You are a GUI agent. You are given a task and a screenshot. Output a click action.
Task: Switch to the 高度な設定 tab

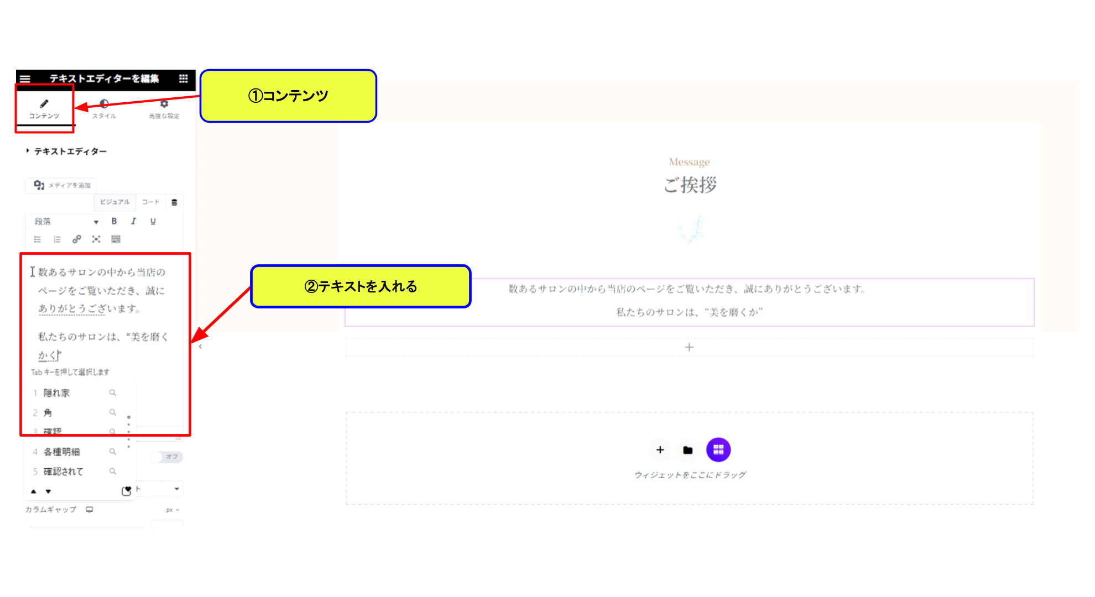point(164,109)
